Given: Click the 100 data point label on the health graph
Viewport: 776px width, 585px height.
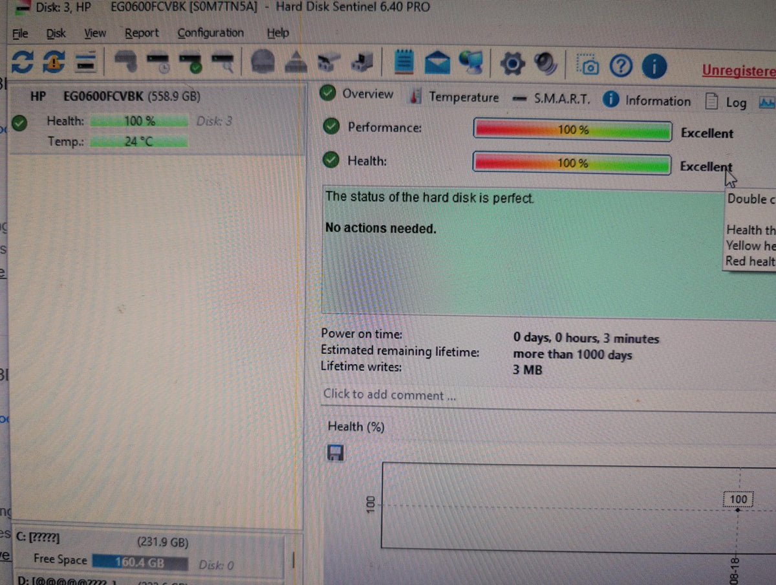Looking at the screenshot, I should pos(738,499).
